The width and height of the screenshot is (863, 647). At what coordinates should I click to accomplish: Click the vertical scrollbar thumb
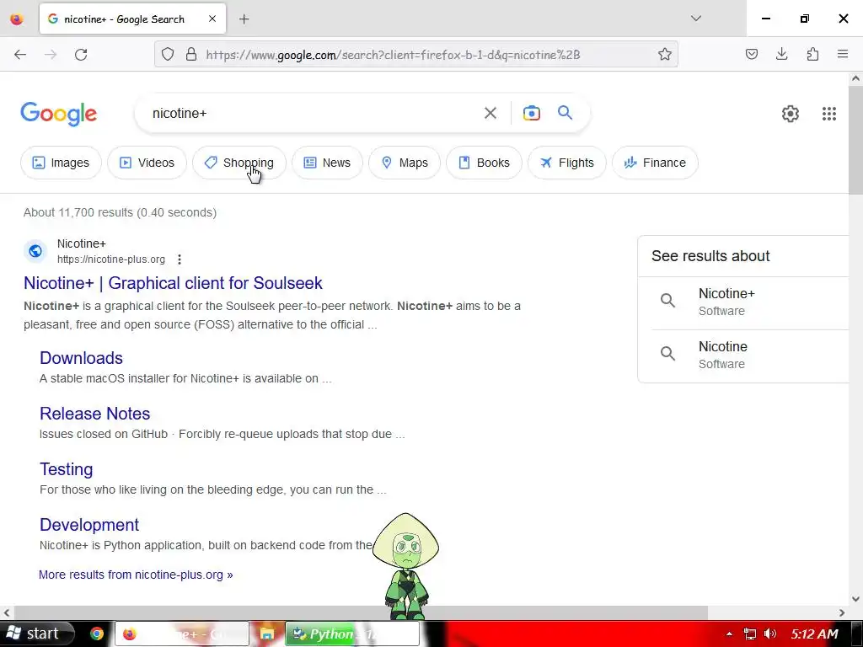pos(855,141)
